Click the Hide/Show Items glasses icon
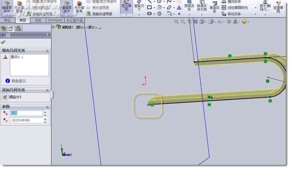The width and height of the screenshot is (290, 169). click(x=220, y=22)
